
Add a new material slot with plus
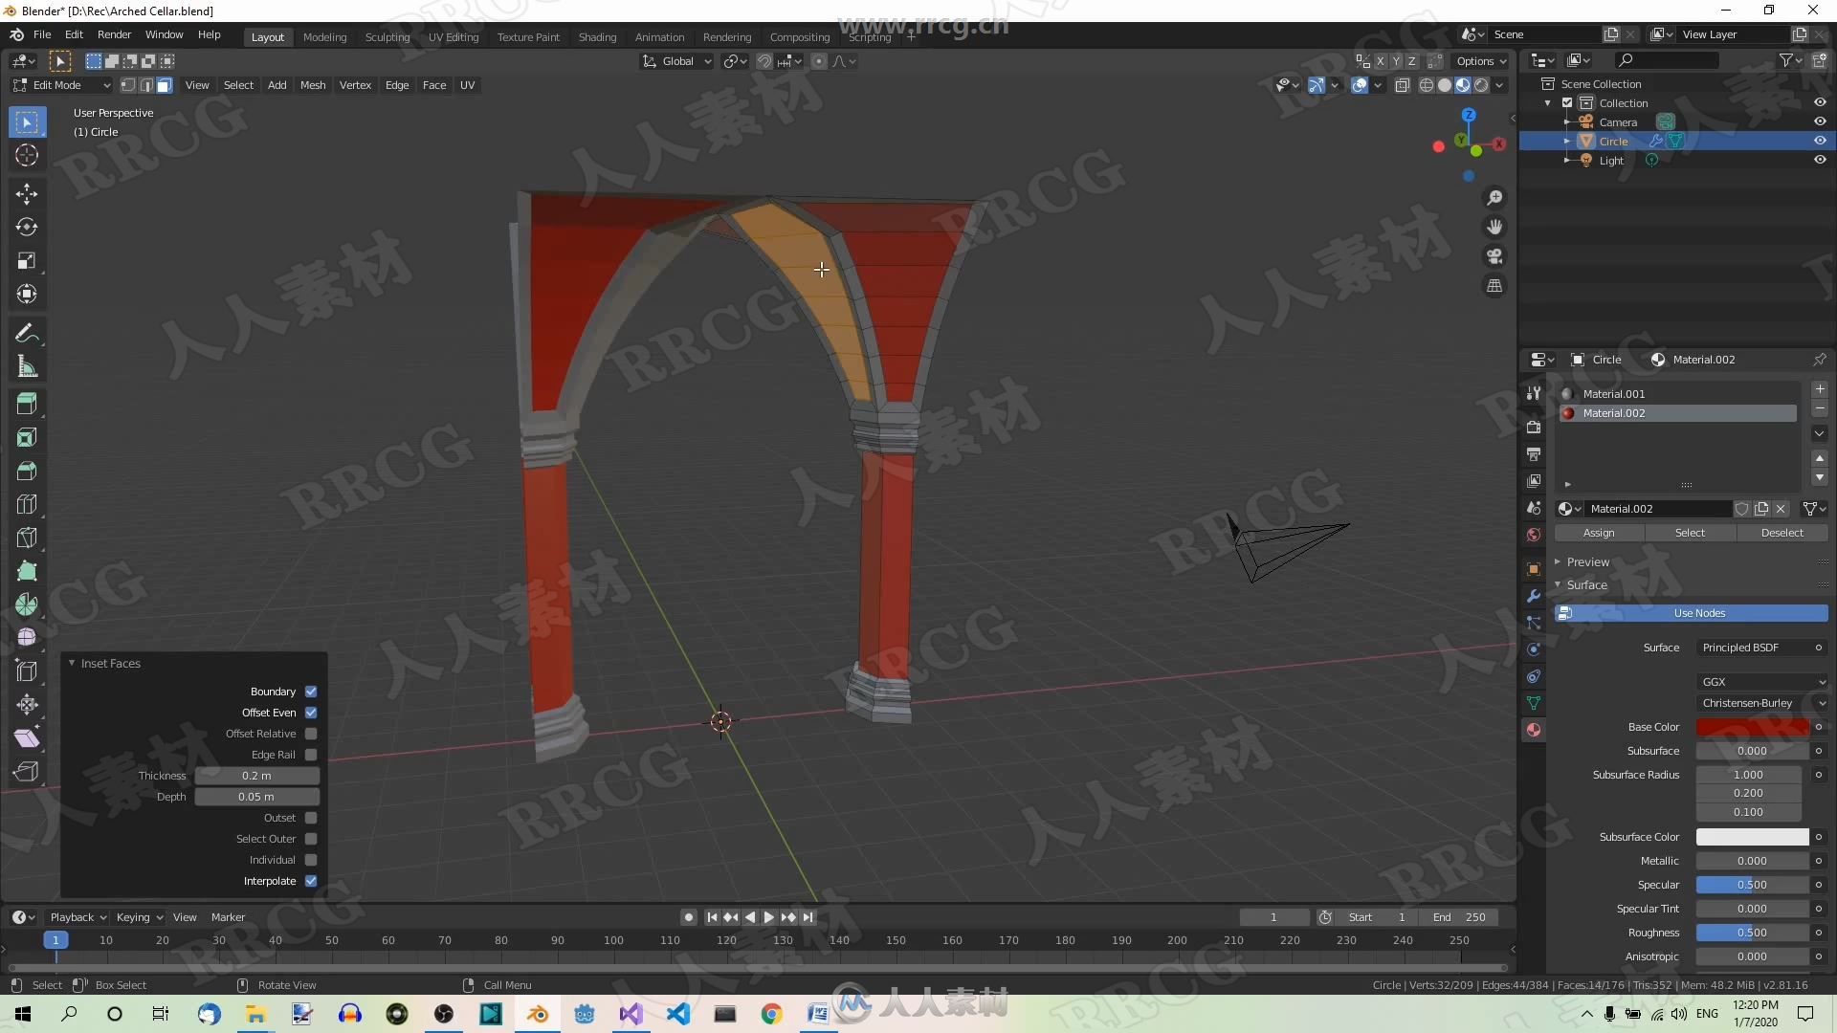[x=1820, y=390]
